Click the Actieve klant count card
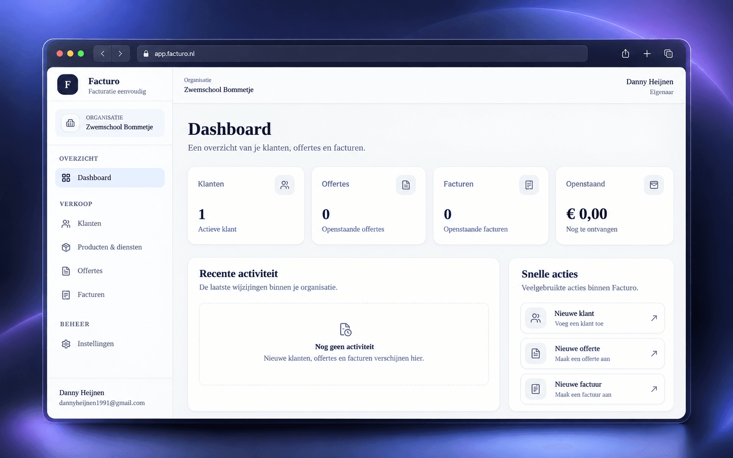This screenshot has height=458, width=733. click(x=246, y=206)
